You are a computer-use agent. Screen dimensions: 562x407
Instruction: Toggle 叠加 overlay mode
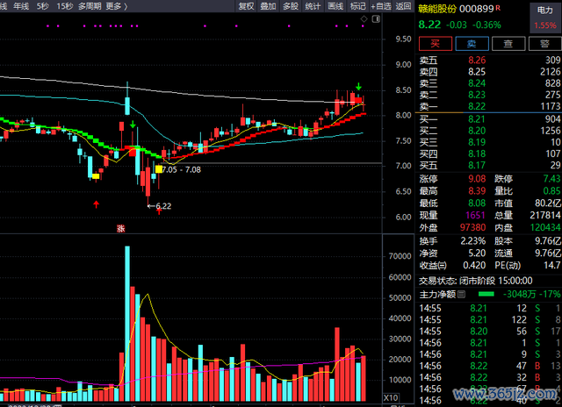[x=269, y=6]
